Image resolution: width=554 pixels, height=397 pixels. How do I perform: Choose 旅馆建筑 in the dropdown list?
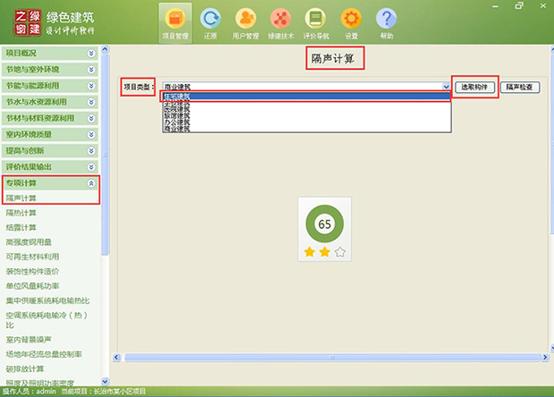(x=306, y=116)
